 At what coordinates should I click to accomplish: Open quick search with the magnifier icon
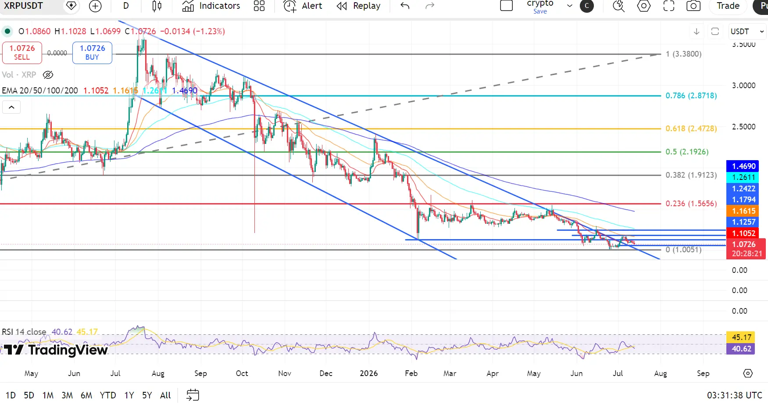(x=618, y=6)
